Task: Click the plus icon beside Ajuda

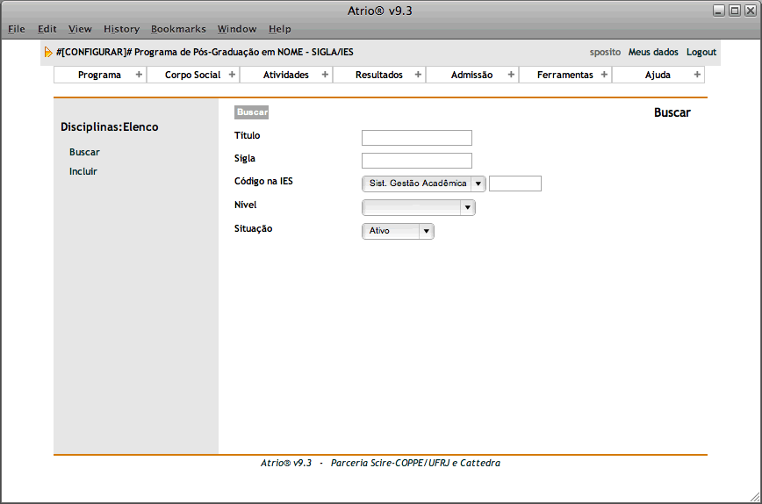Action: (x=697, y=75)
